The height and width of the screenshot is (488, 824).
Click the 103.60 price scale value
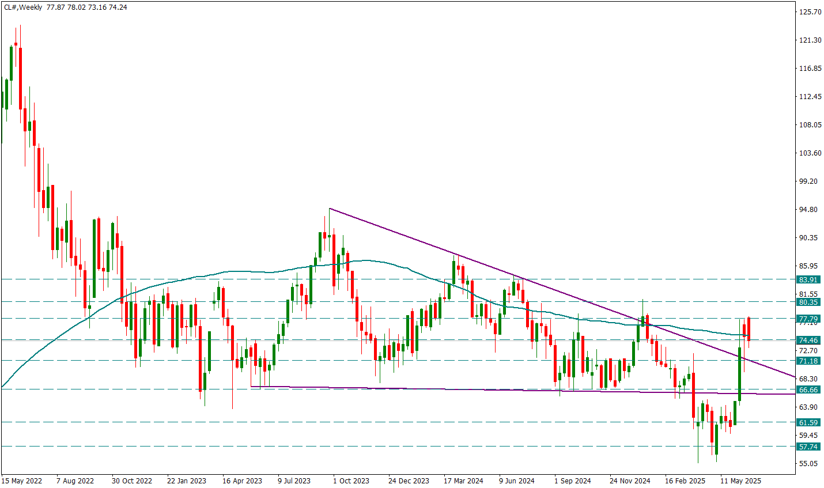coord(810,153)
